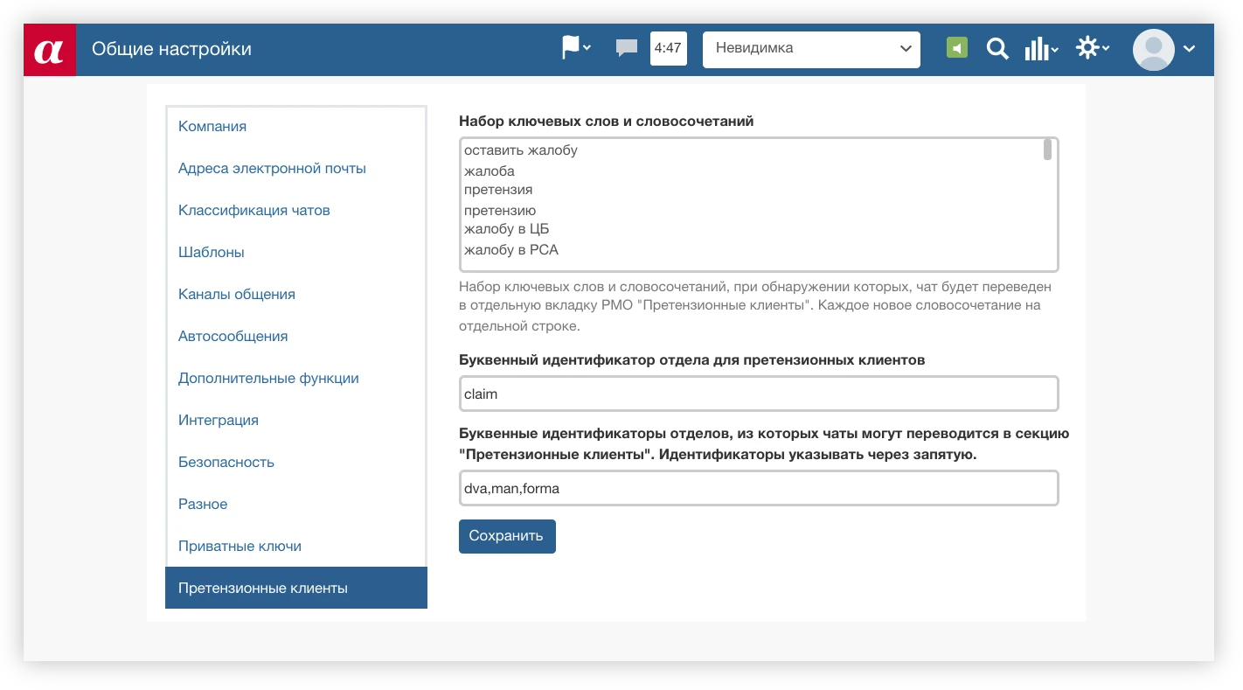This screenshot has height=690, width=1243.
Task: Open the Компания settings section
Action: pos(295,126)
